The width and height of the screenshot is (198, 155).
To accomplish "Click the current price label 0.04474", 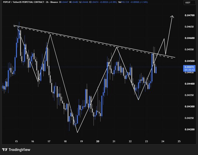I will point(189,67).
